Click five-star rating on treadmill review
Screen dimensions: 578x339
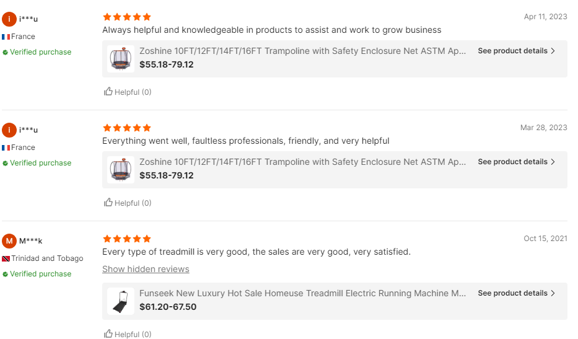click(127, 239)
